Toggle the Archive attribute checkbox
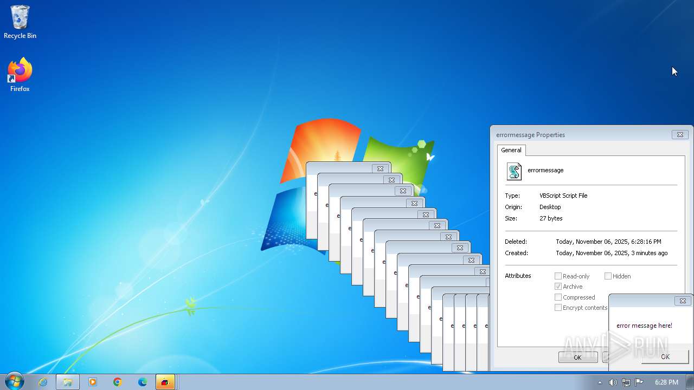 [x=558, y=287]
